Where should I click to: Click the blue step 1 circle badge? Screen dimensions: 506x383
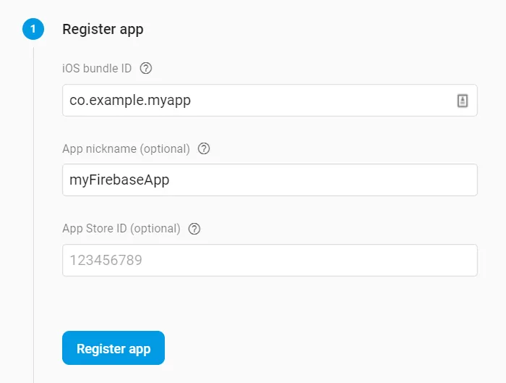click(33, 29)
